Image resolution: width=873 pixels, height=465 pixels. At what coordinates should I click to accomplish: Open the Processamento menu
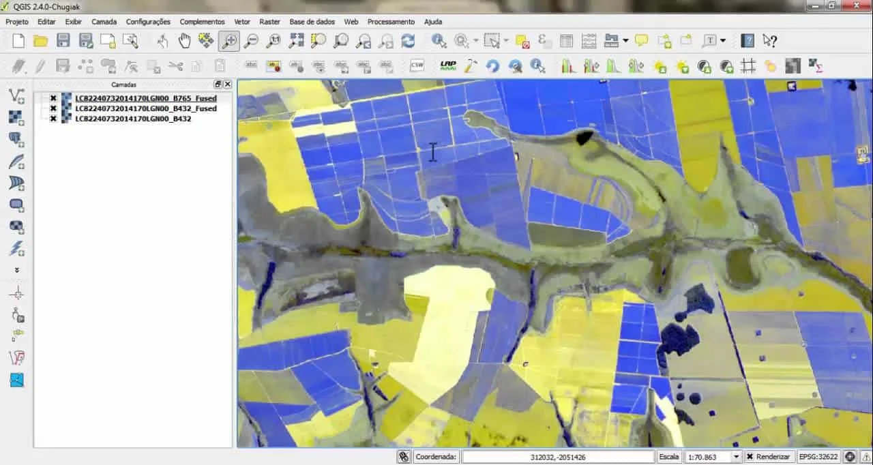[x=391, y=21]
